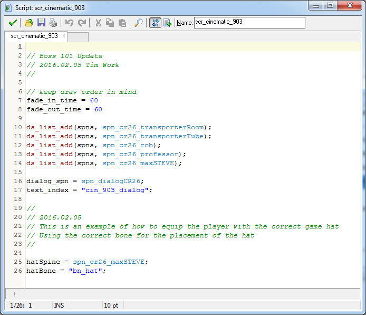Undo the last edit

click(x=69, y=23)
